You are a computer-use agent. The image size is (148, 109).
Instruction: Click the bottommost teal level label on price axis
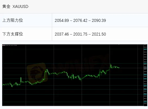pos(145,102)
